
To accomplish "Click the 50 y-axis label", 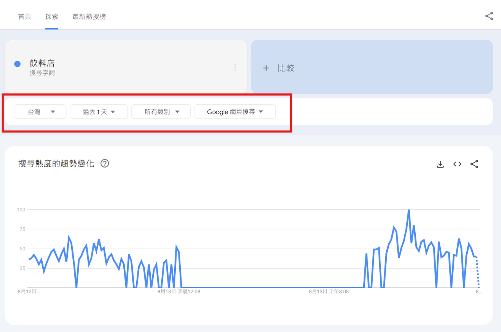I will pyautogui.click(x=22, y=249).
